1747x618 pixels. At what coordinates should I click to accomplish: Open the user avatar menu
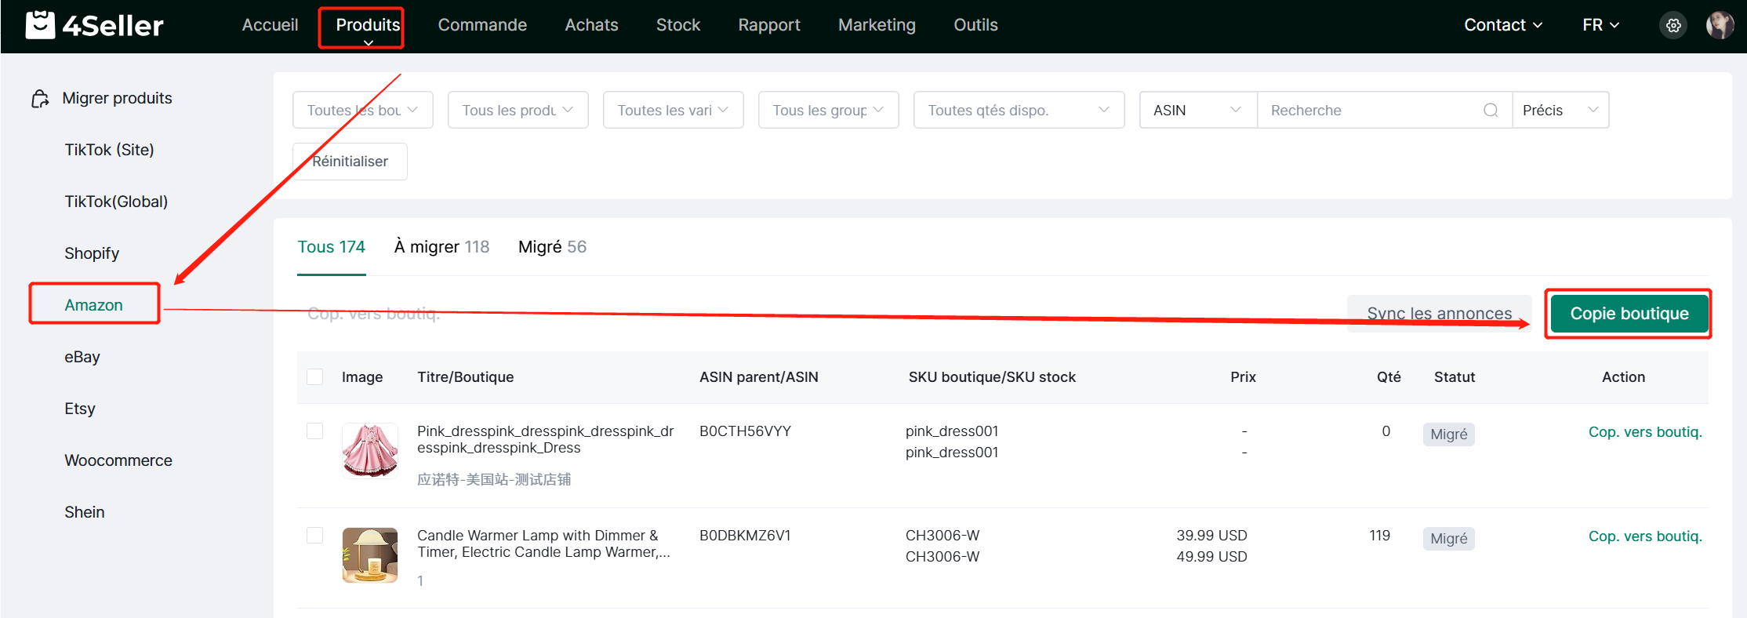click(1720, 25)
